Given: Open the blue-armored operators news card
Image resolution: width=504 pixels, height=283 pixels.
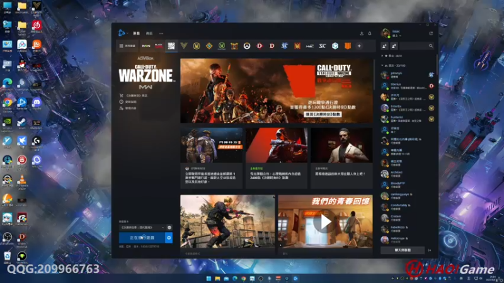Looking at the screenshot, I should 212,158.
